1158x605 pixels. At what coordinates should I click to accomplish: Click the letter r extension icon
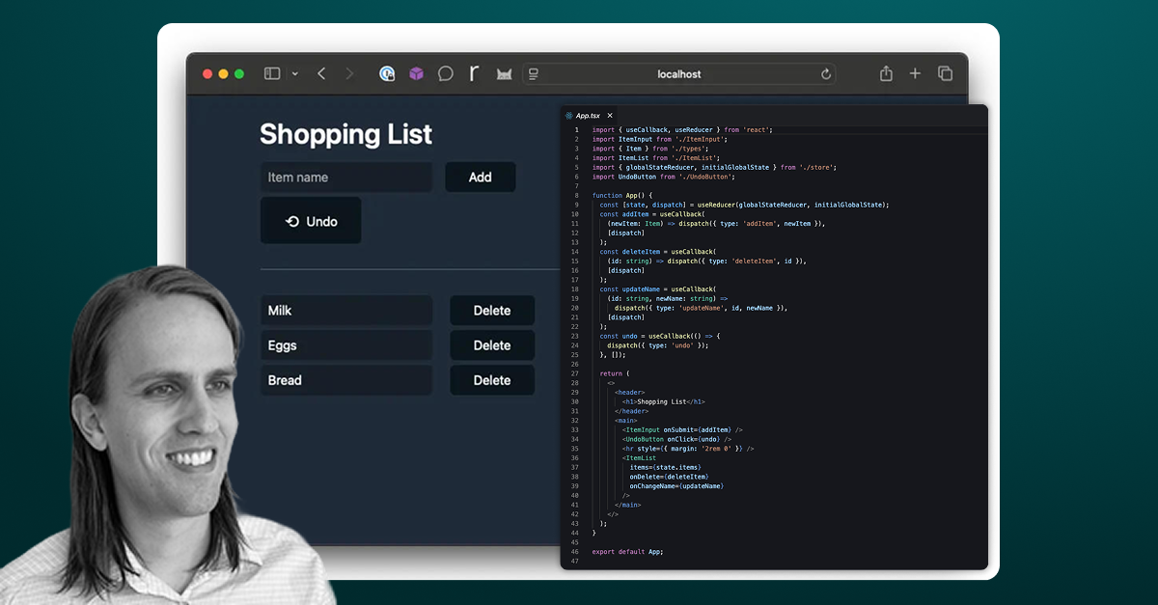pyautogui.click(x=474, y=74)
